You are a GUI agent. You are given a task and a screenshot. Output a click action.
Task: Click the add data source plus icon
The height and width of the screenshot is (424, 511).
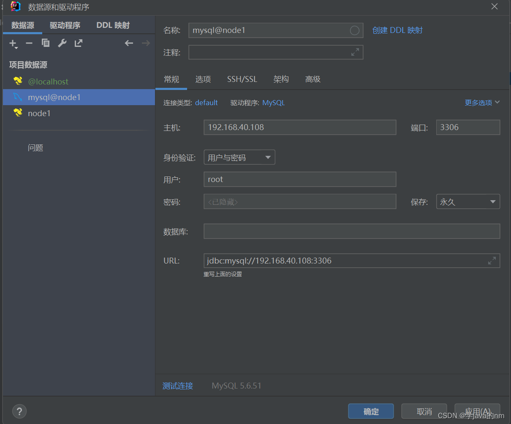(x=13, y=43)
